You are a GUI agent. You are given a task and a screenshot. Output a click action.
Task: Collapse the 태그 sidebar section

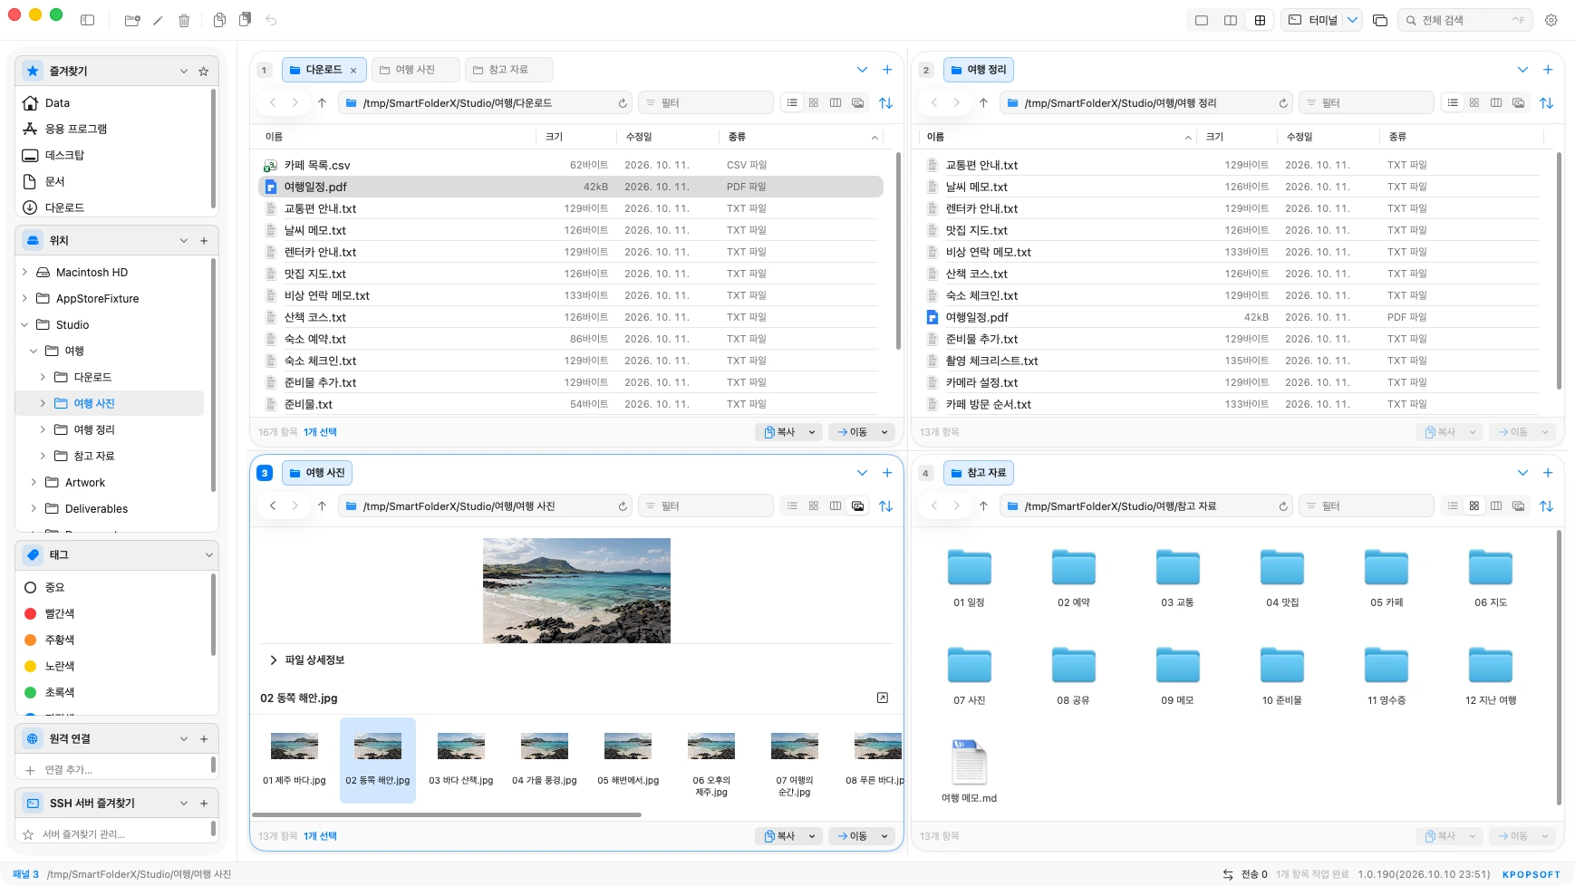pos(208,555)
